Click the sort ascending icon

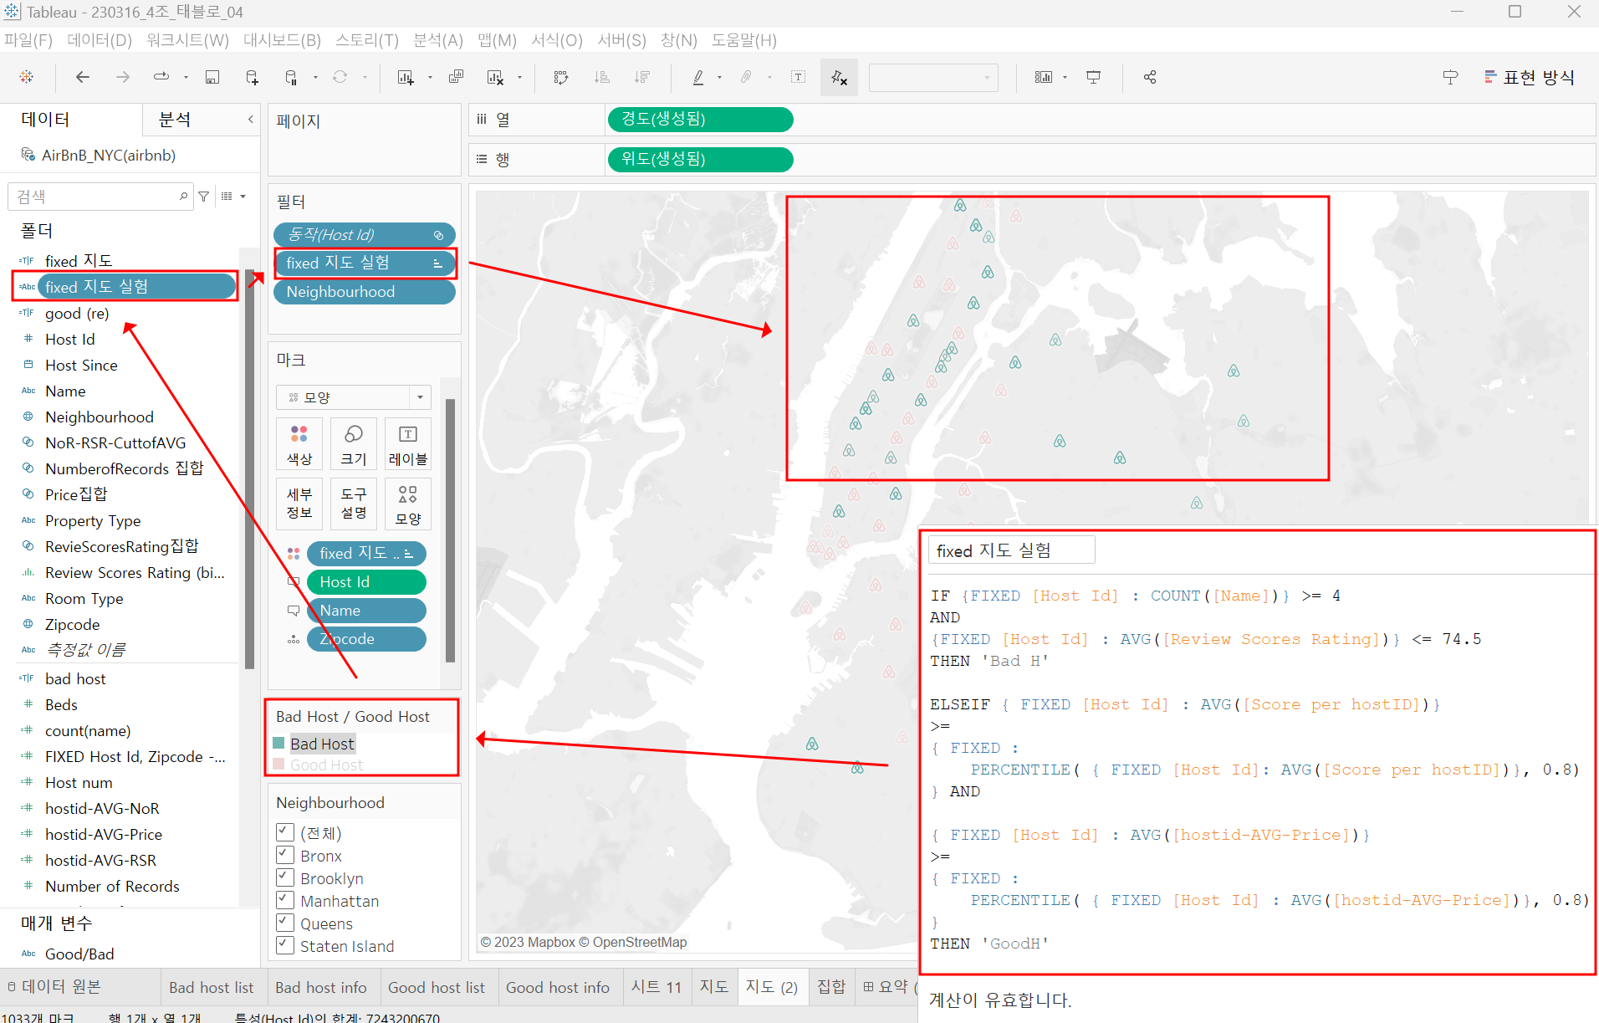[601, 77]
